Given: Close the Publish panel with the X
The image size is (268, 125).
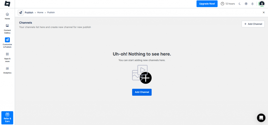Looking at the screenshot, I should tap(264, 13).
